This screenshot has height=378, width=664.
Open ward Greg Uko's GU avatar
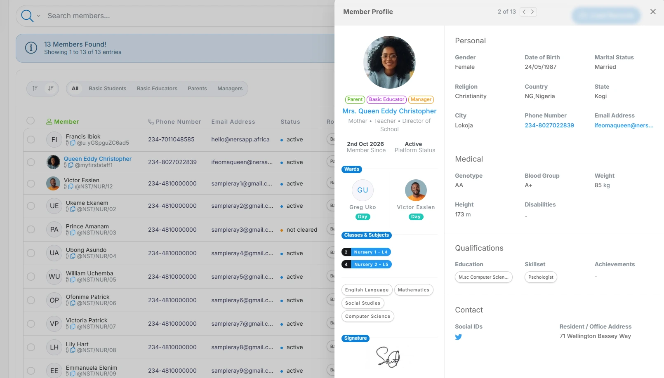(363, 190)
